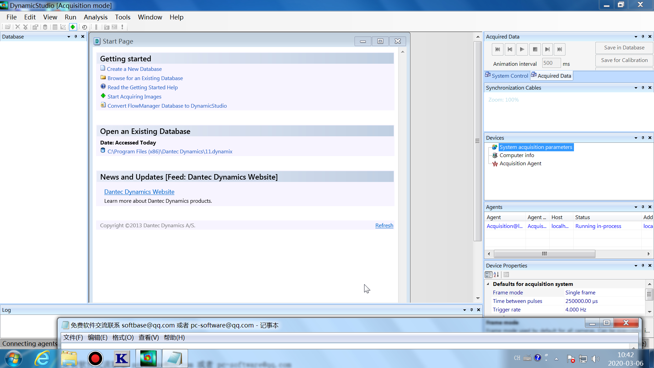This screenshot has height=368, width=654.
Task: Select System acquisition parameters device
Action: 536,147
